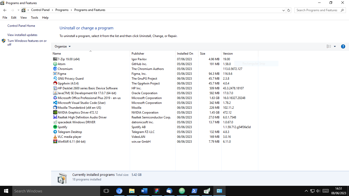Open the Organize dropdown menu
Viewport: 349px width, 196px height.
(63, 46)
